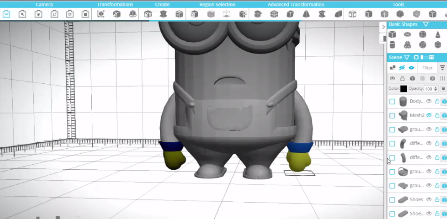Add a geodesic sphere from Basic Shapes
This screenshot has height=219, width=447.
[423, 45]
